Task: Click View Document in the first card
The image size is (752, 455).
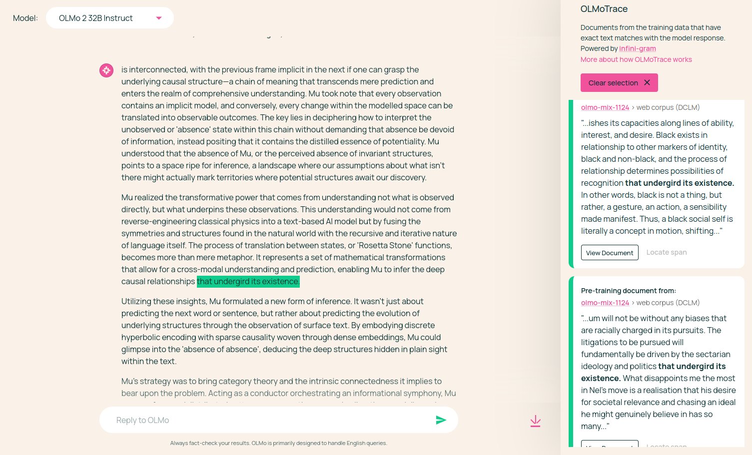Action: (x=610, y=253)
